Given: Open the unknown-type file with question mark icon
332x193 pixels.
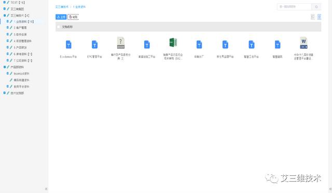Looking at the screenshot, I should (121, 43).
